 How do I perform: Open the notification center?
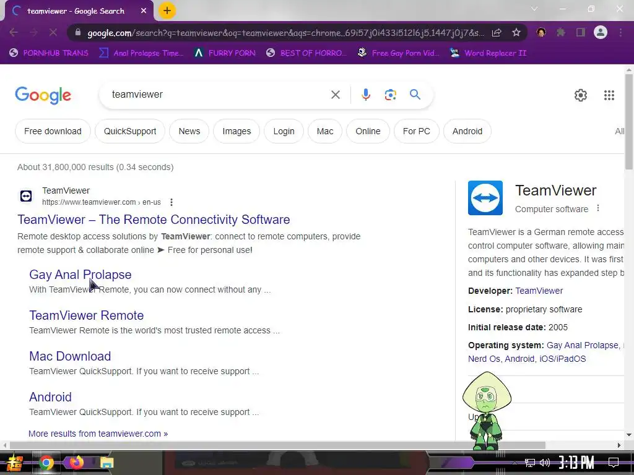614,463
